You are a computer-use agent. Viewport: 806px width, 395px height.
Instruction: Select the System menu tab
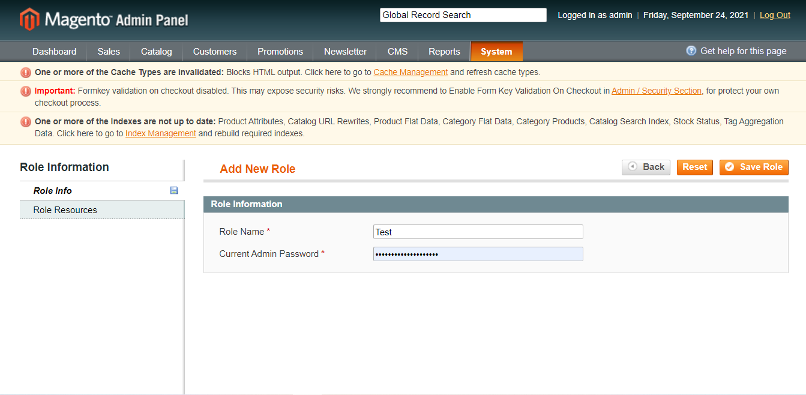[x=496, y=52]
